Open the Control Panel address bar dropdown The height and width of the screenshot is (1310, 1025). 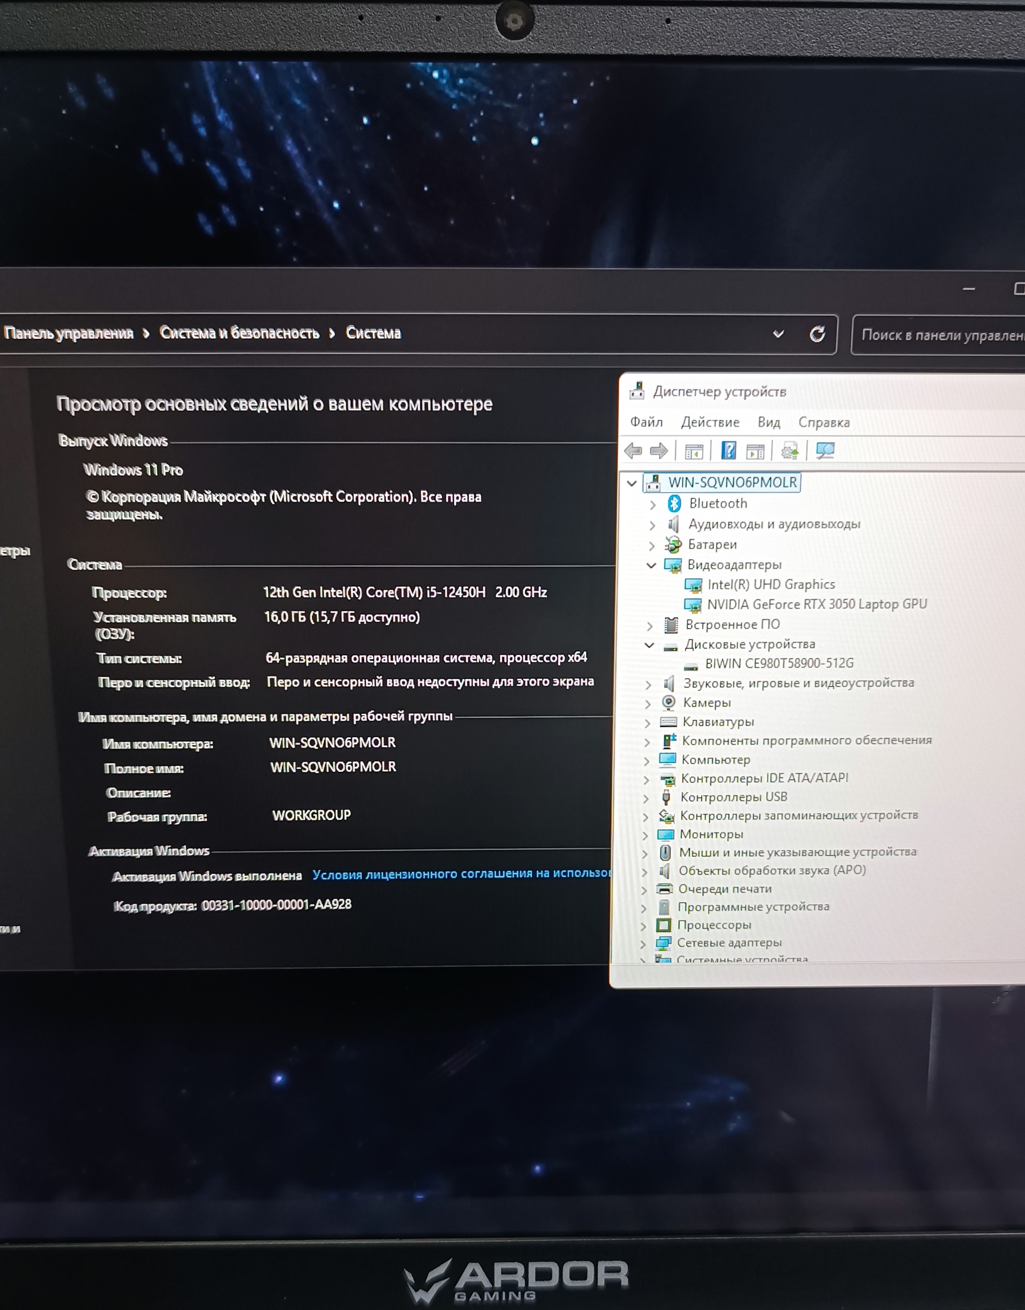click(778, 334)
